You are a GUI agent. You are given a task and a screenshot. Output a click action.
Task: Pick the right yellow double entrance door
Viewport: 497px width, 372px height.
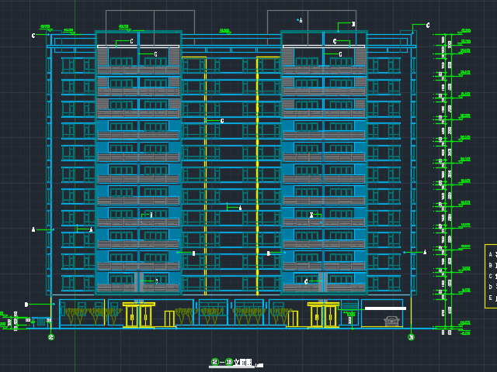coord(323,315)
